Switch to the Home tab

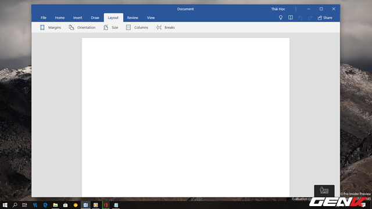(x=60, y=18)
